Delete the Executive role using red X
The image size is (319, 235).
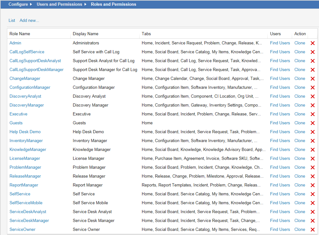pyautogui.click(x=312, y=114)
